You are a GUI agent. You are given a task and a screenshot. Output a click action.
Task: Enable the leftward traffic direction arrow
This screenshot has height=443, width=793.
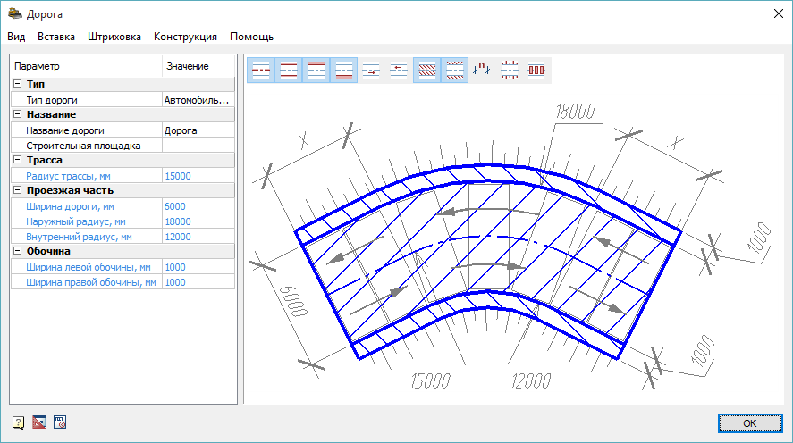pyautogui.click(x=399, y=71)
